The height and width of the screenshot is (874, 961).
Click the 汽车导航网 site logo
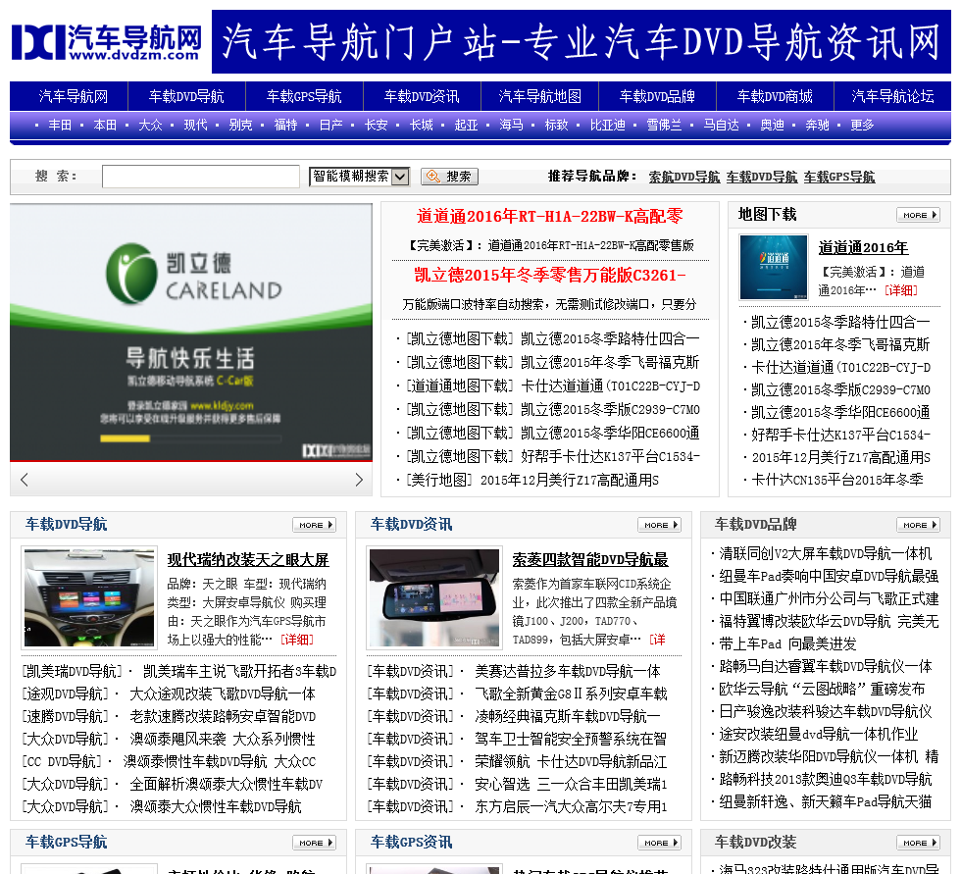click(107, 41)
